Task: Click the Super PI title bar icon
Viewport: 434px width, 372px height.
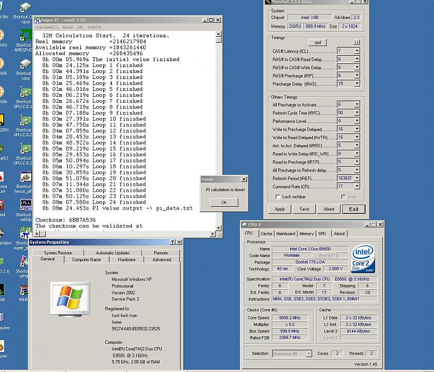Action: 37,20
